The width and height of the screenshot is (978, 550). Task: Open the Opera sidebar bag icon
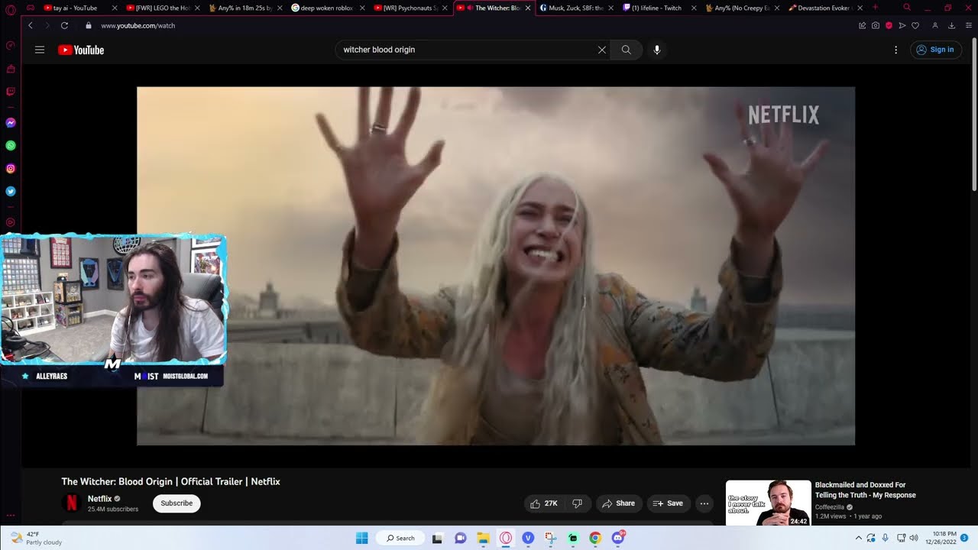click(11, 69)
